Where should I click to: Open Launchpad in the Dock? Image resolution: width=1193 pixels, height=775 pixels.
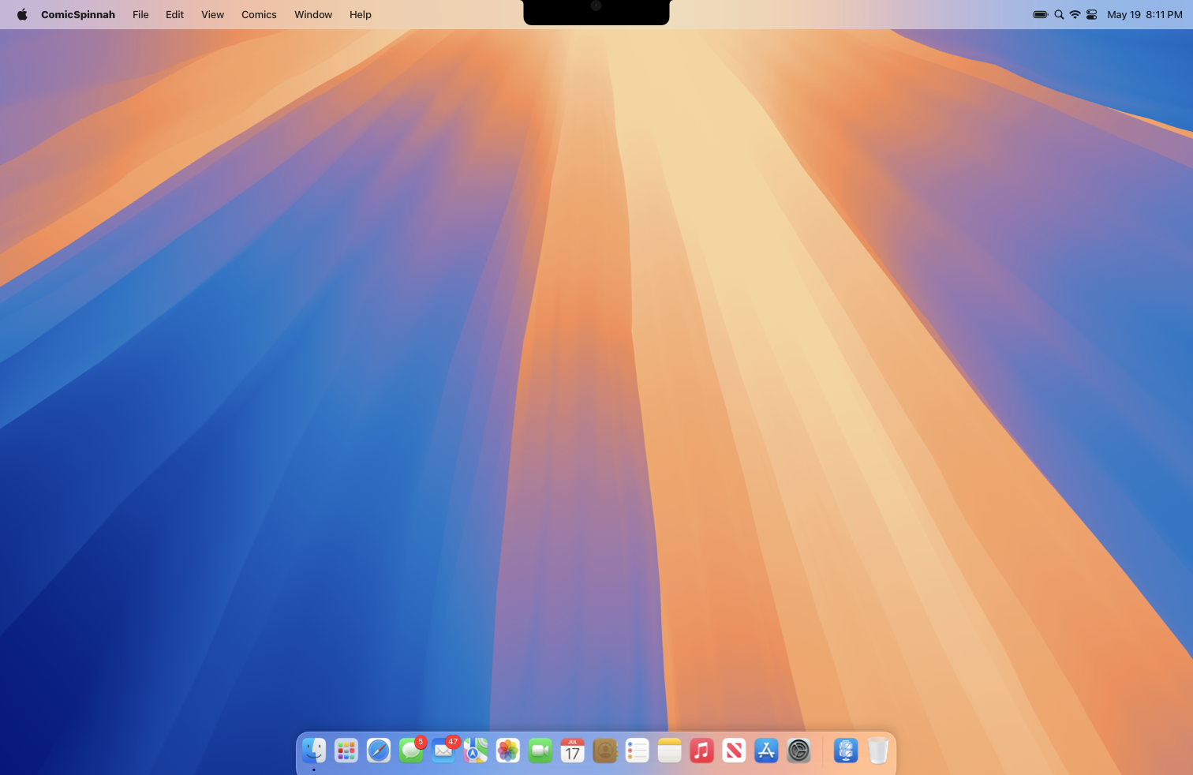point(346,751)
